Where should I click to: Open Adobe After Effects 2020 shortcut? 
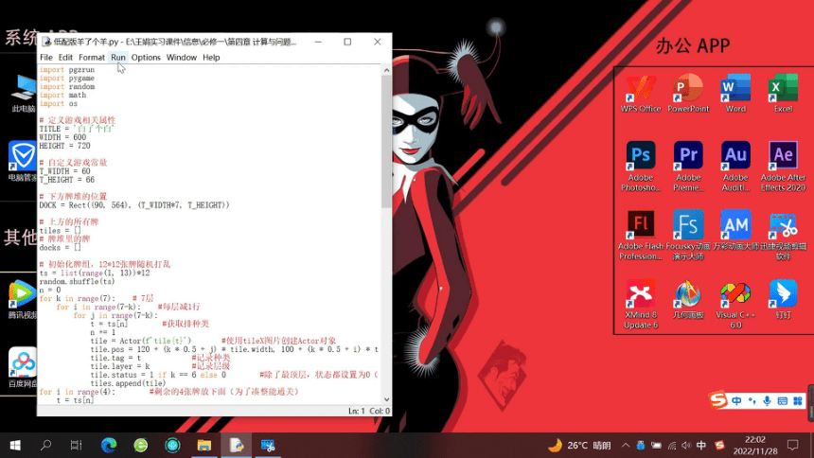tap(783, 167)
